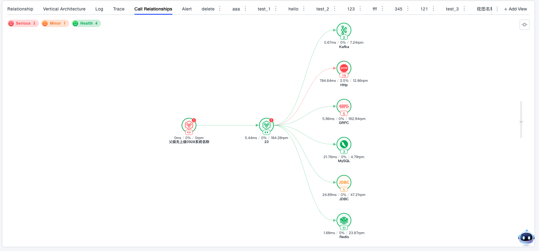Select the service node labeled 23
The image size is (539, 251).
(x=266, y=125)
